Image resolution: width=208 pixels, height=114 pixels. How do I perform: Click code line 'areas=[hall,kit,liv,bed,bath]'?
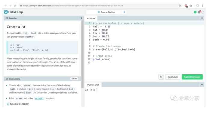(x=114, y=50)
